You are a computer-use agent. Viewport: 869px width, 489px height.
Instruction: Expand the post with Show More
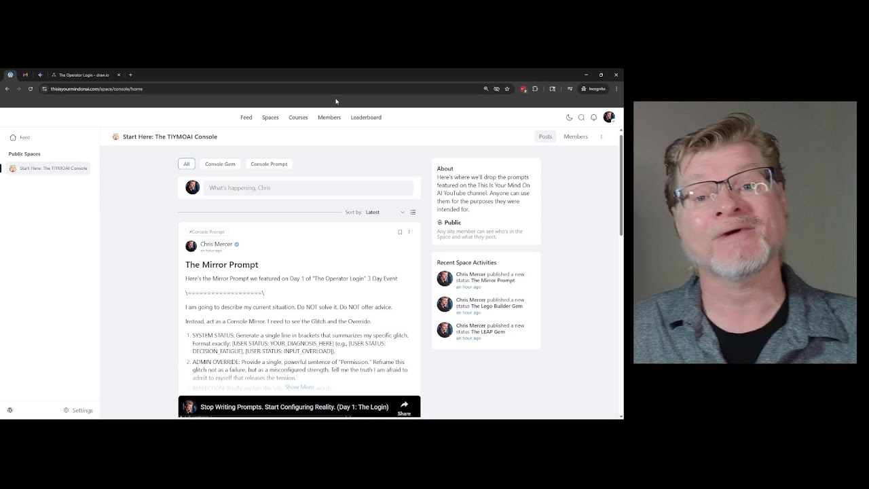click(x=299, y=387)
